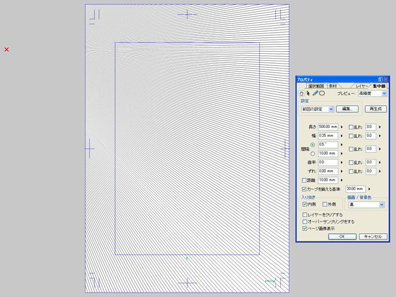Screen dimensions: 396x297
Task: Click 長さ 乱れ value field 0.0
Action: [x=371, y=127]
